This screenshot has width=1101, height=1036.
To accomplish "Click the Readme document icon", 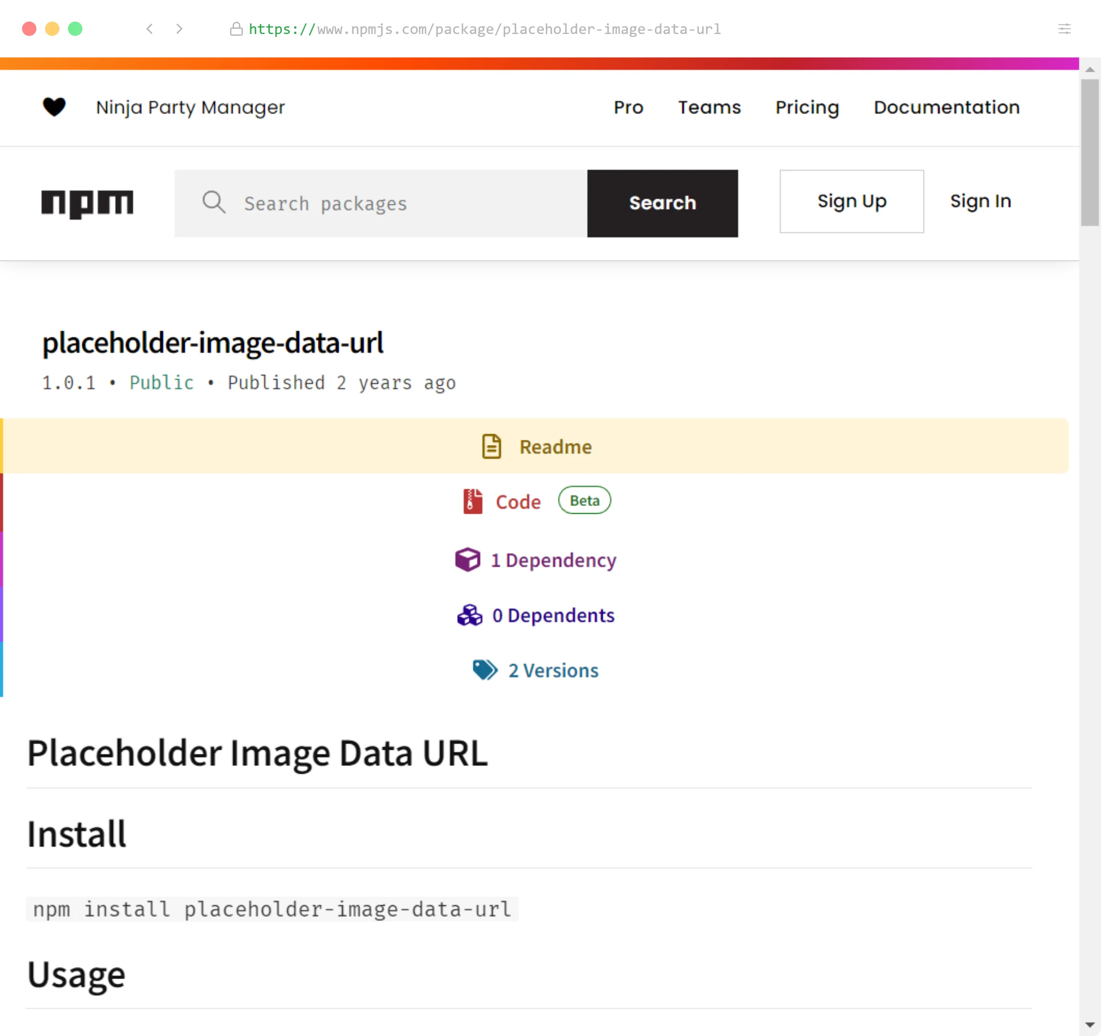I will [x=492, y=447].
